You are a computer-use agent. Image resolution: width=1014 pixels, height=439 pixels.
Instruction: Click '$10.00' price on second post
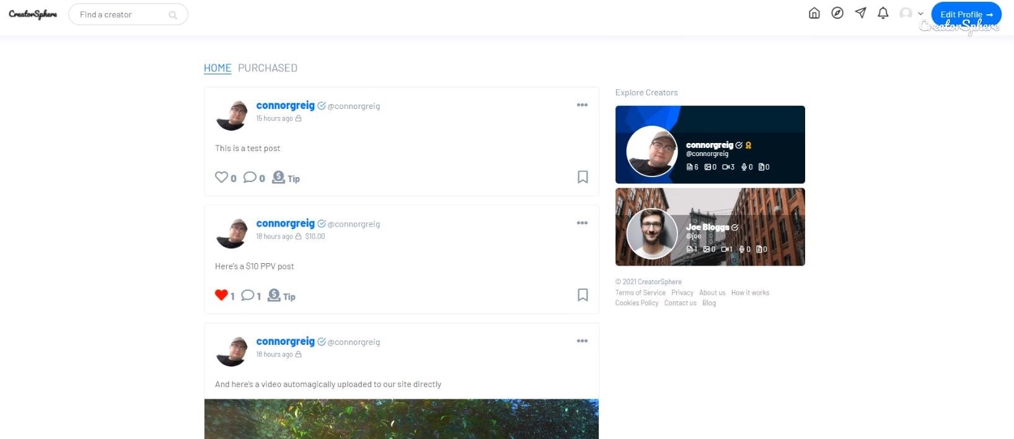(x=315, y=237)
